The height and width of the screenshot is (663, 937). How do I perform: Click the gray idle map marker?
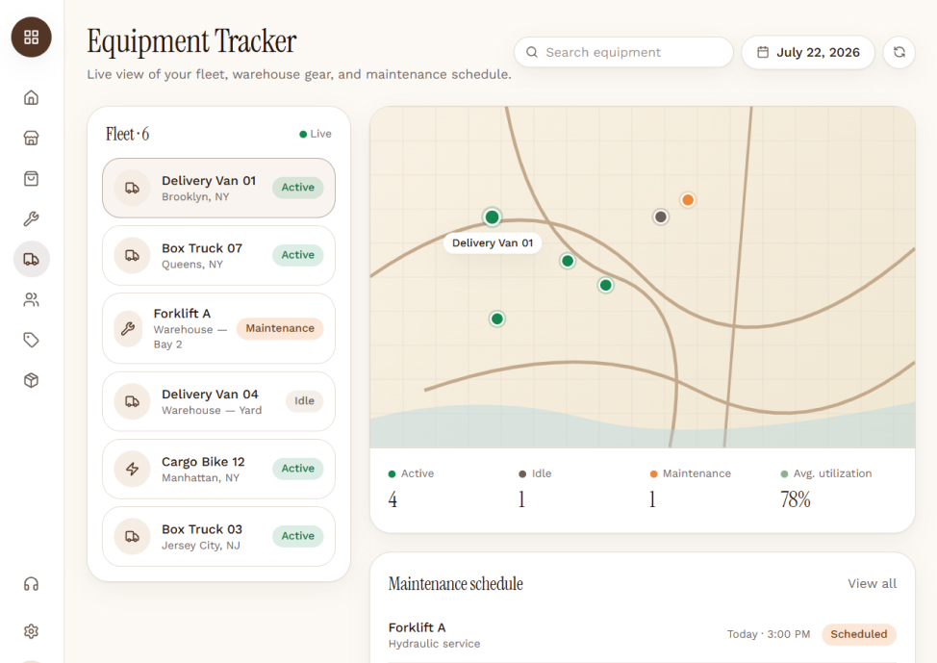(660, 217)
